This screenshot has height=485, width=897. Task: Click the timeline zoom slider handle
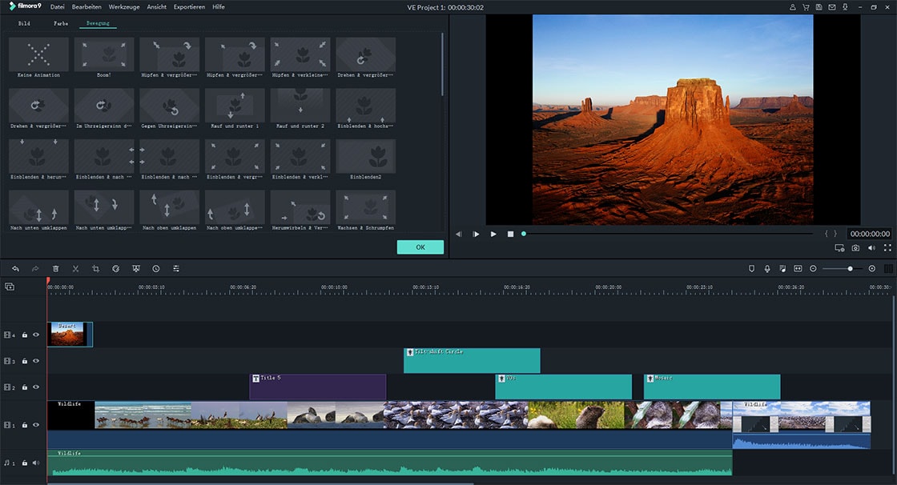[850, 268]
